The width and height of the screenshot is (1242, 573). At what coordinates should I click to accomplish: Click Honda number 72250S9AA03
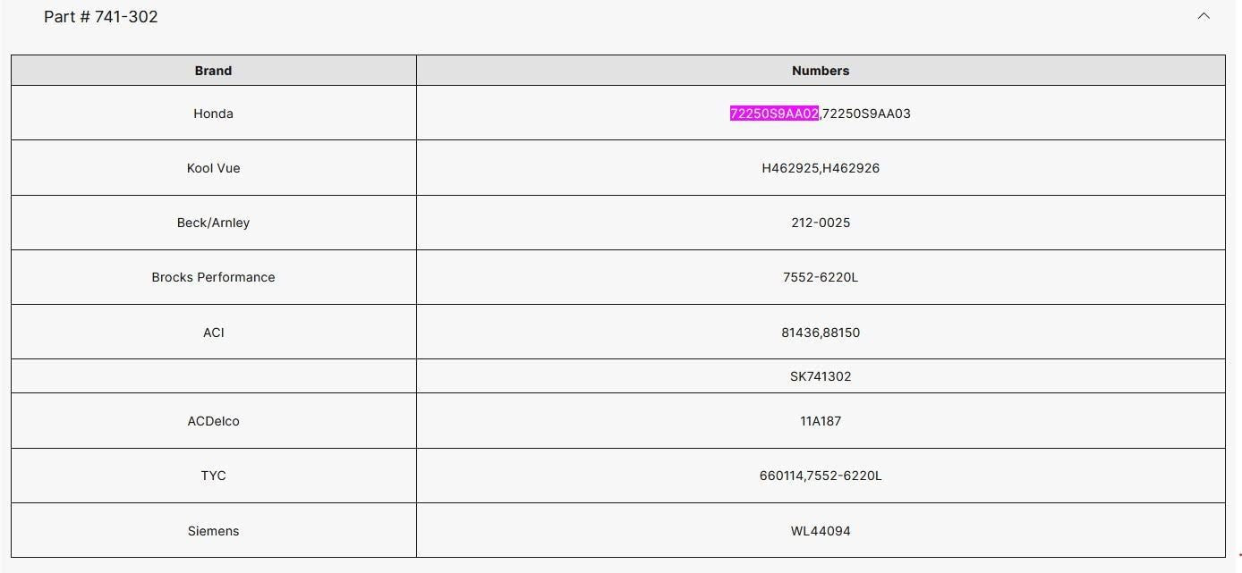coord(866,114)
